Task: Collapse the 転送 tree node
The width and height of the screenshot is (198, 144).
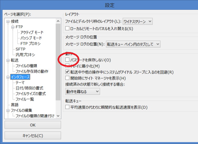Action: point(8,60)
